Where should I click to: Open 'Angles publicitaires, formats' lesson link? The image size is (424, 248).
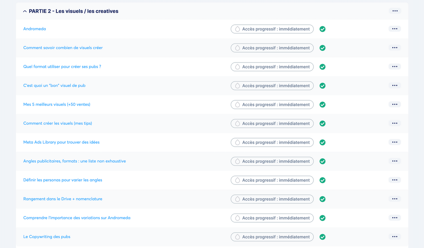[75, 161]
